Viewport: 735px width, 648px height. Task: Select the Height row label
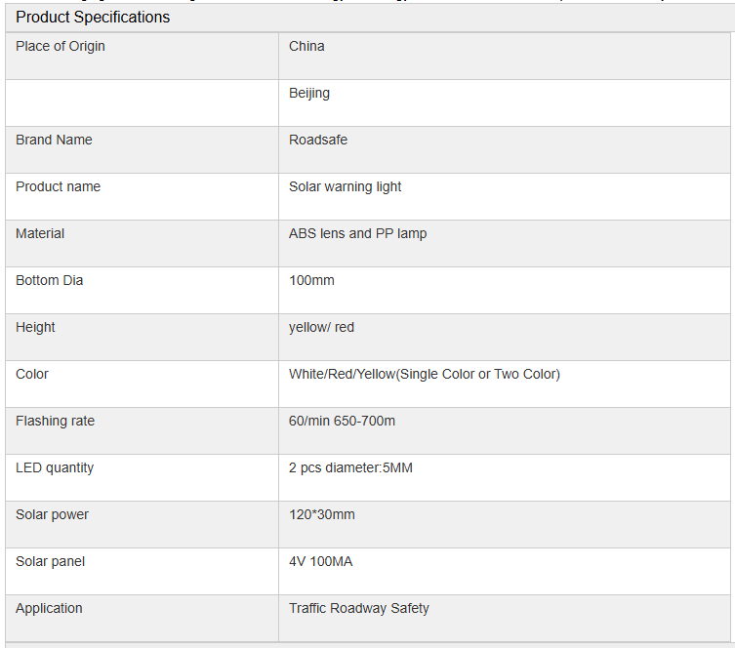click(35, 328)
